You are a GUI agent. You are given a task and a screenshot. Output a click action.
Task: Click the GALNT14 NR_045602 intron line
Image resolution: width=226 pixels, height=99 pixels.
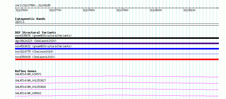[x=117, y=95]
